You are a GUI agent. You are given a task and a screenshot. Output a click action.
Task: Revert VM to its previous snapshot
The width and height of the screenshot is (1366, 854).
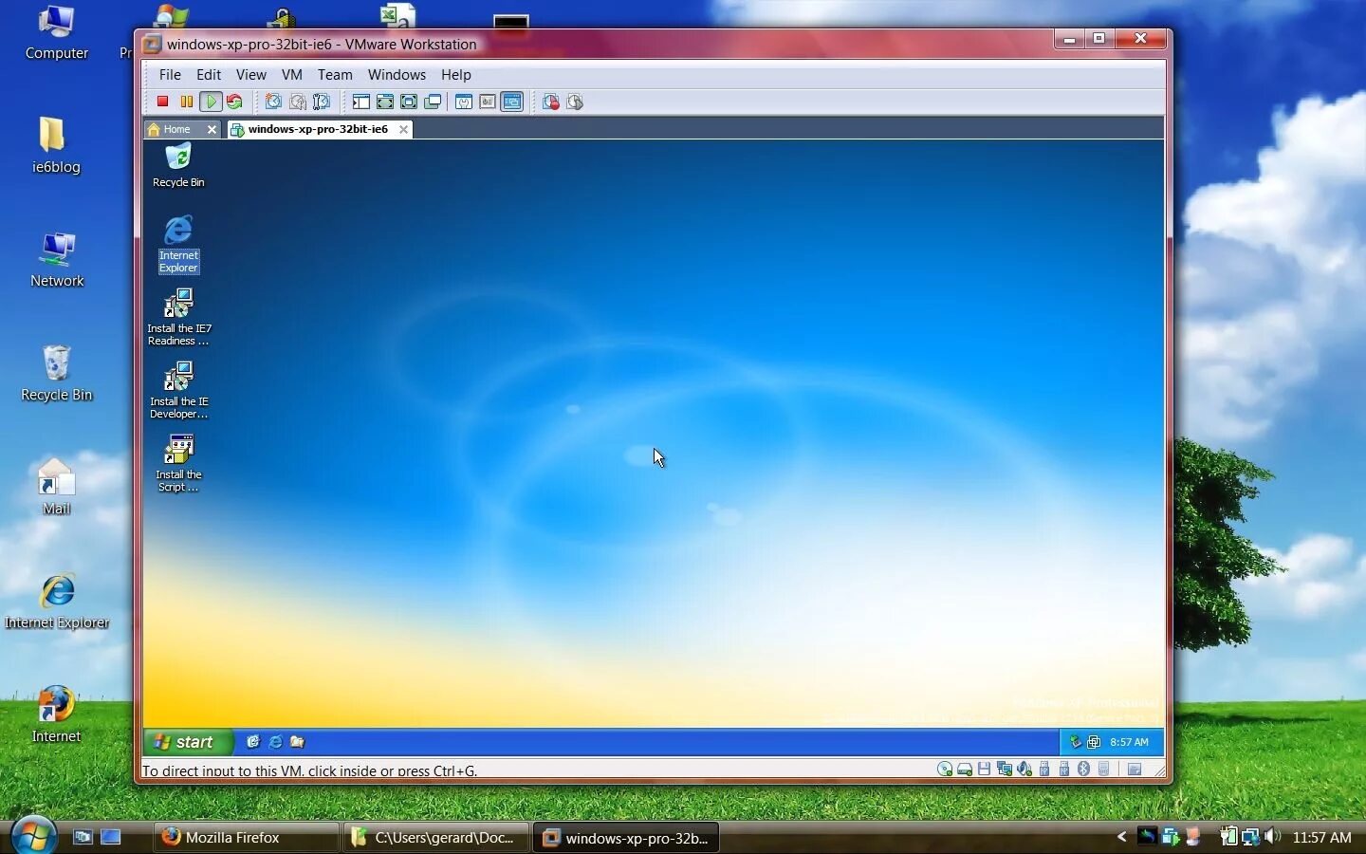tap(298, 102)
